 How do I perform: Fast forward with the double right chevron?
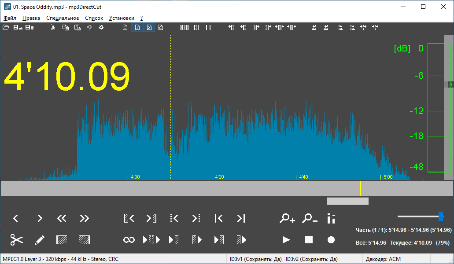84,218
